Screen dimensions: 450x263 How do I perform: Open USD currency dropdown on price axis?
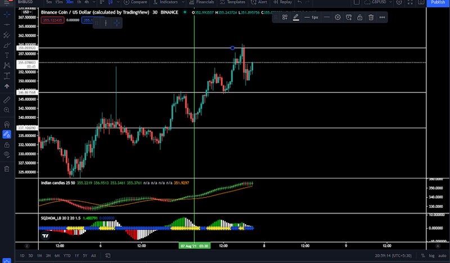27,12
